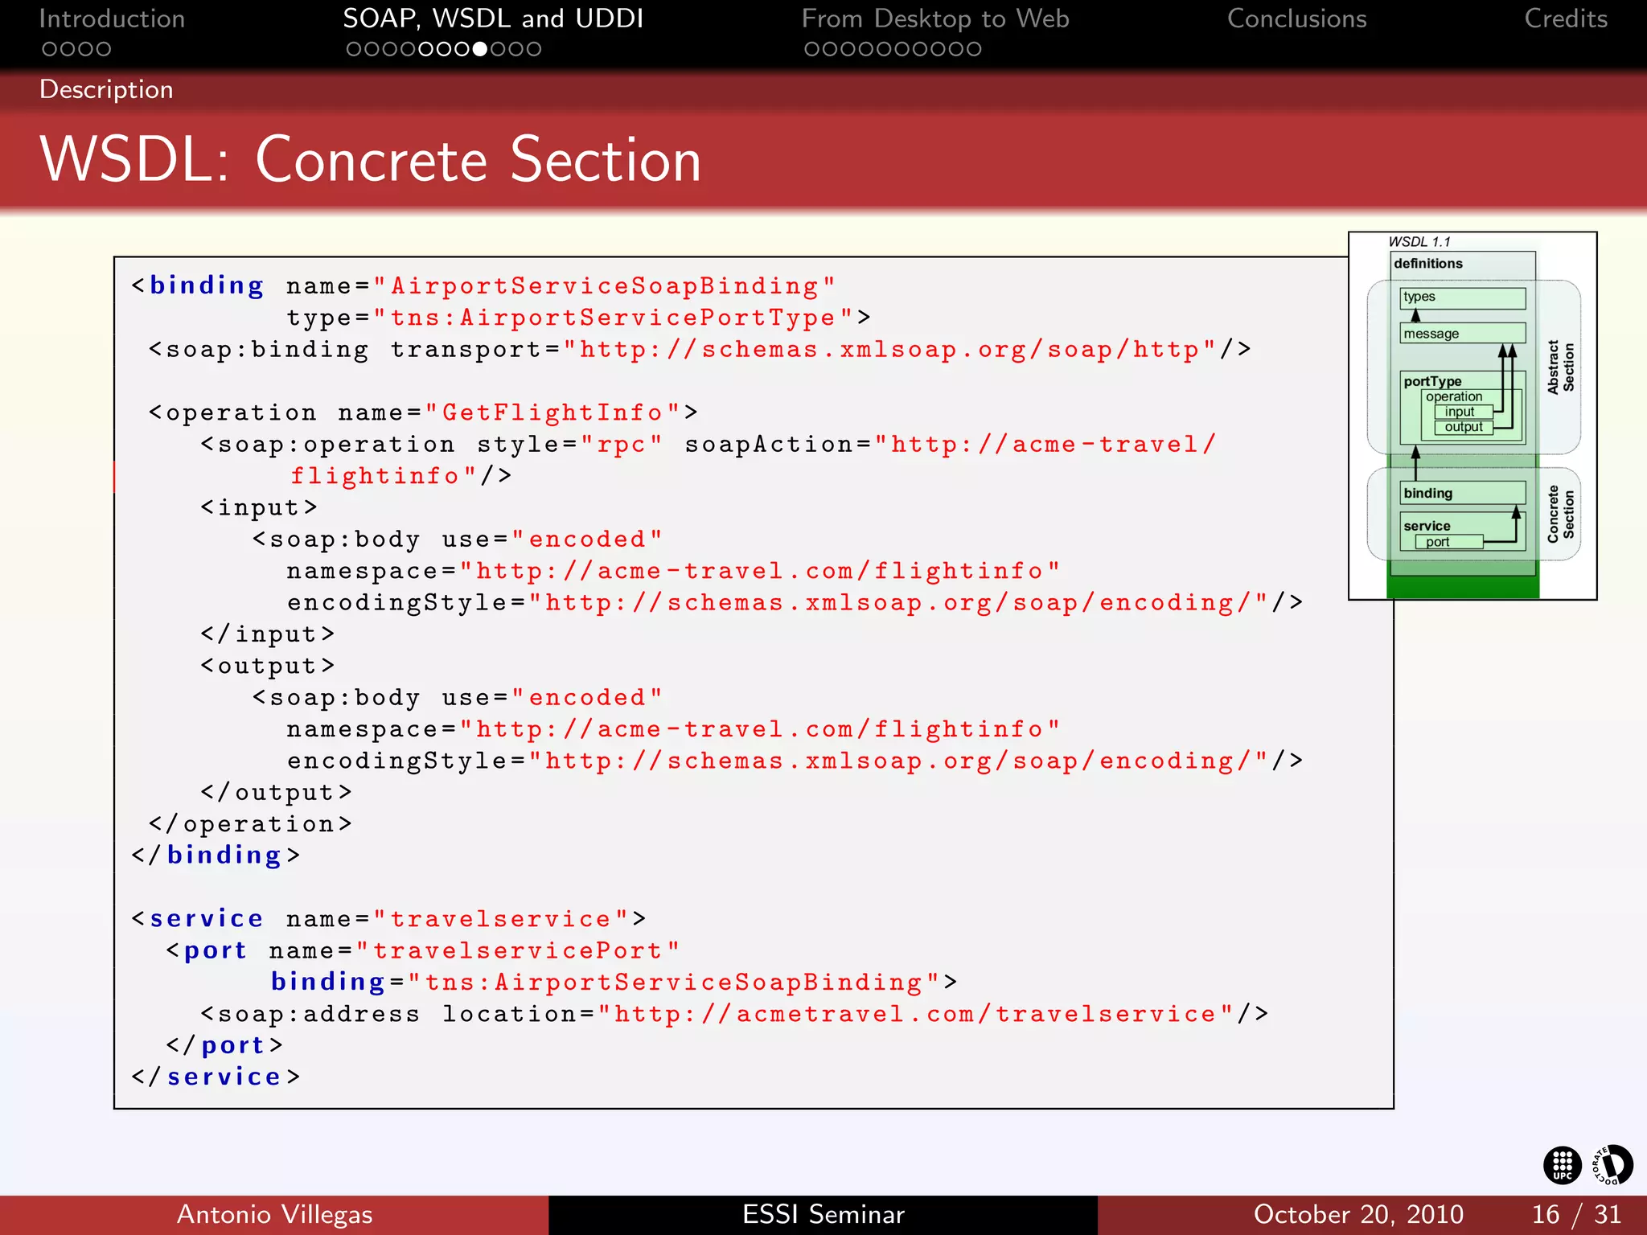Select the filled progress dot under SOAP, WSDL
The width and height of the screenshot is (1647, 1235).
pos(479,49)
